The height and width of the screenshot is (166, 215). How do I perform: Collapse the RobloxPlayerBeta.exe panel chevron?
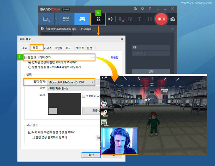coord(172,29)
